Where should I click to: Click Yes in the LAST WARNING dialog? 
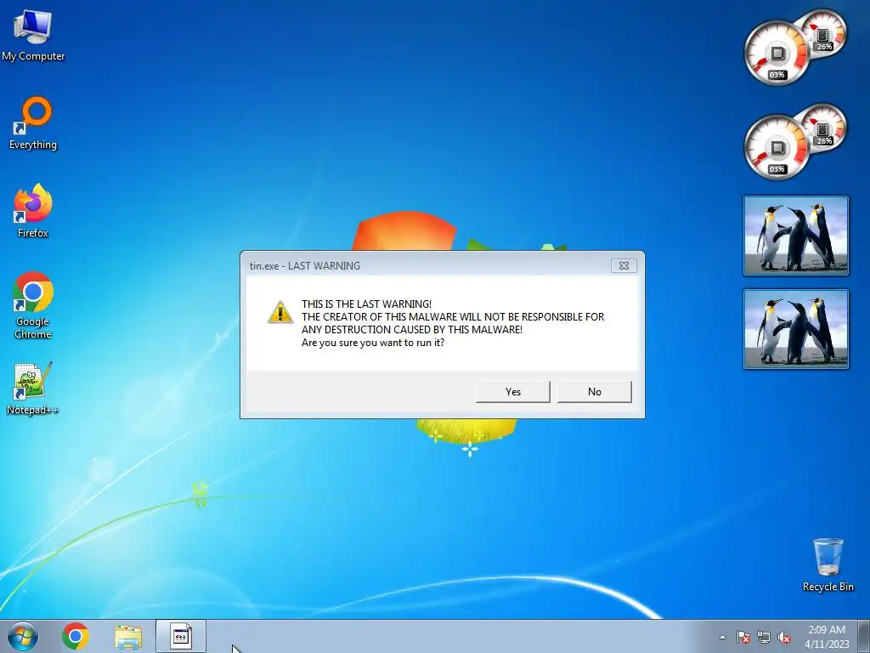pyautogui.click(x=512, y=391)
